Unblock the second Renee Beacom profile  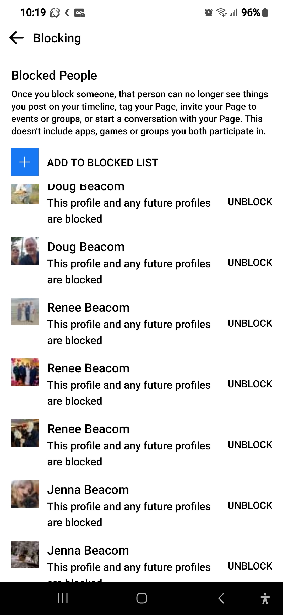[250, 384]
